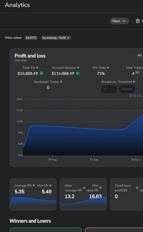Image resolution: width=143 pixels, height=232 pixels.
Task: Click the Filters added label
Action: coord(13,38)
